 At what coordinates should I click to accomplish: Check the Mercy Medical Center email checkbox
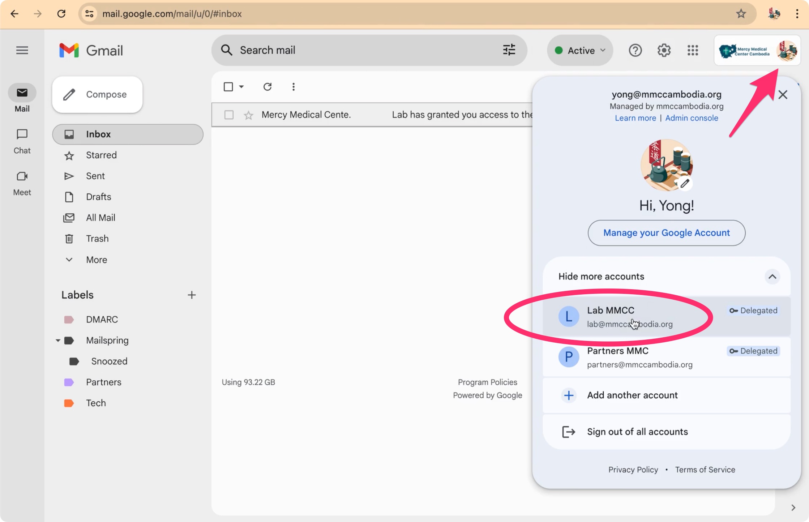tap(229, 115)
